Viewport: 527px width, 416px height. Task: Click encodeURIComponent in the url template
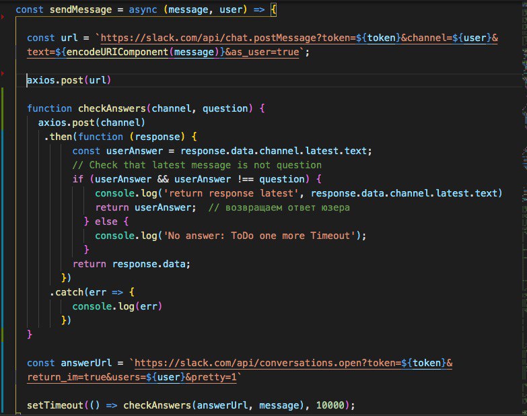(x=117, y=52)
